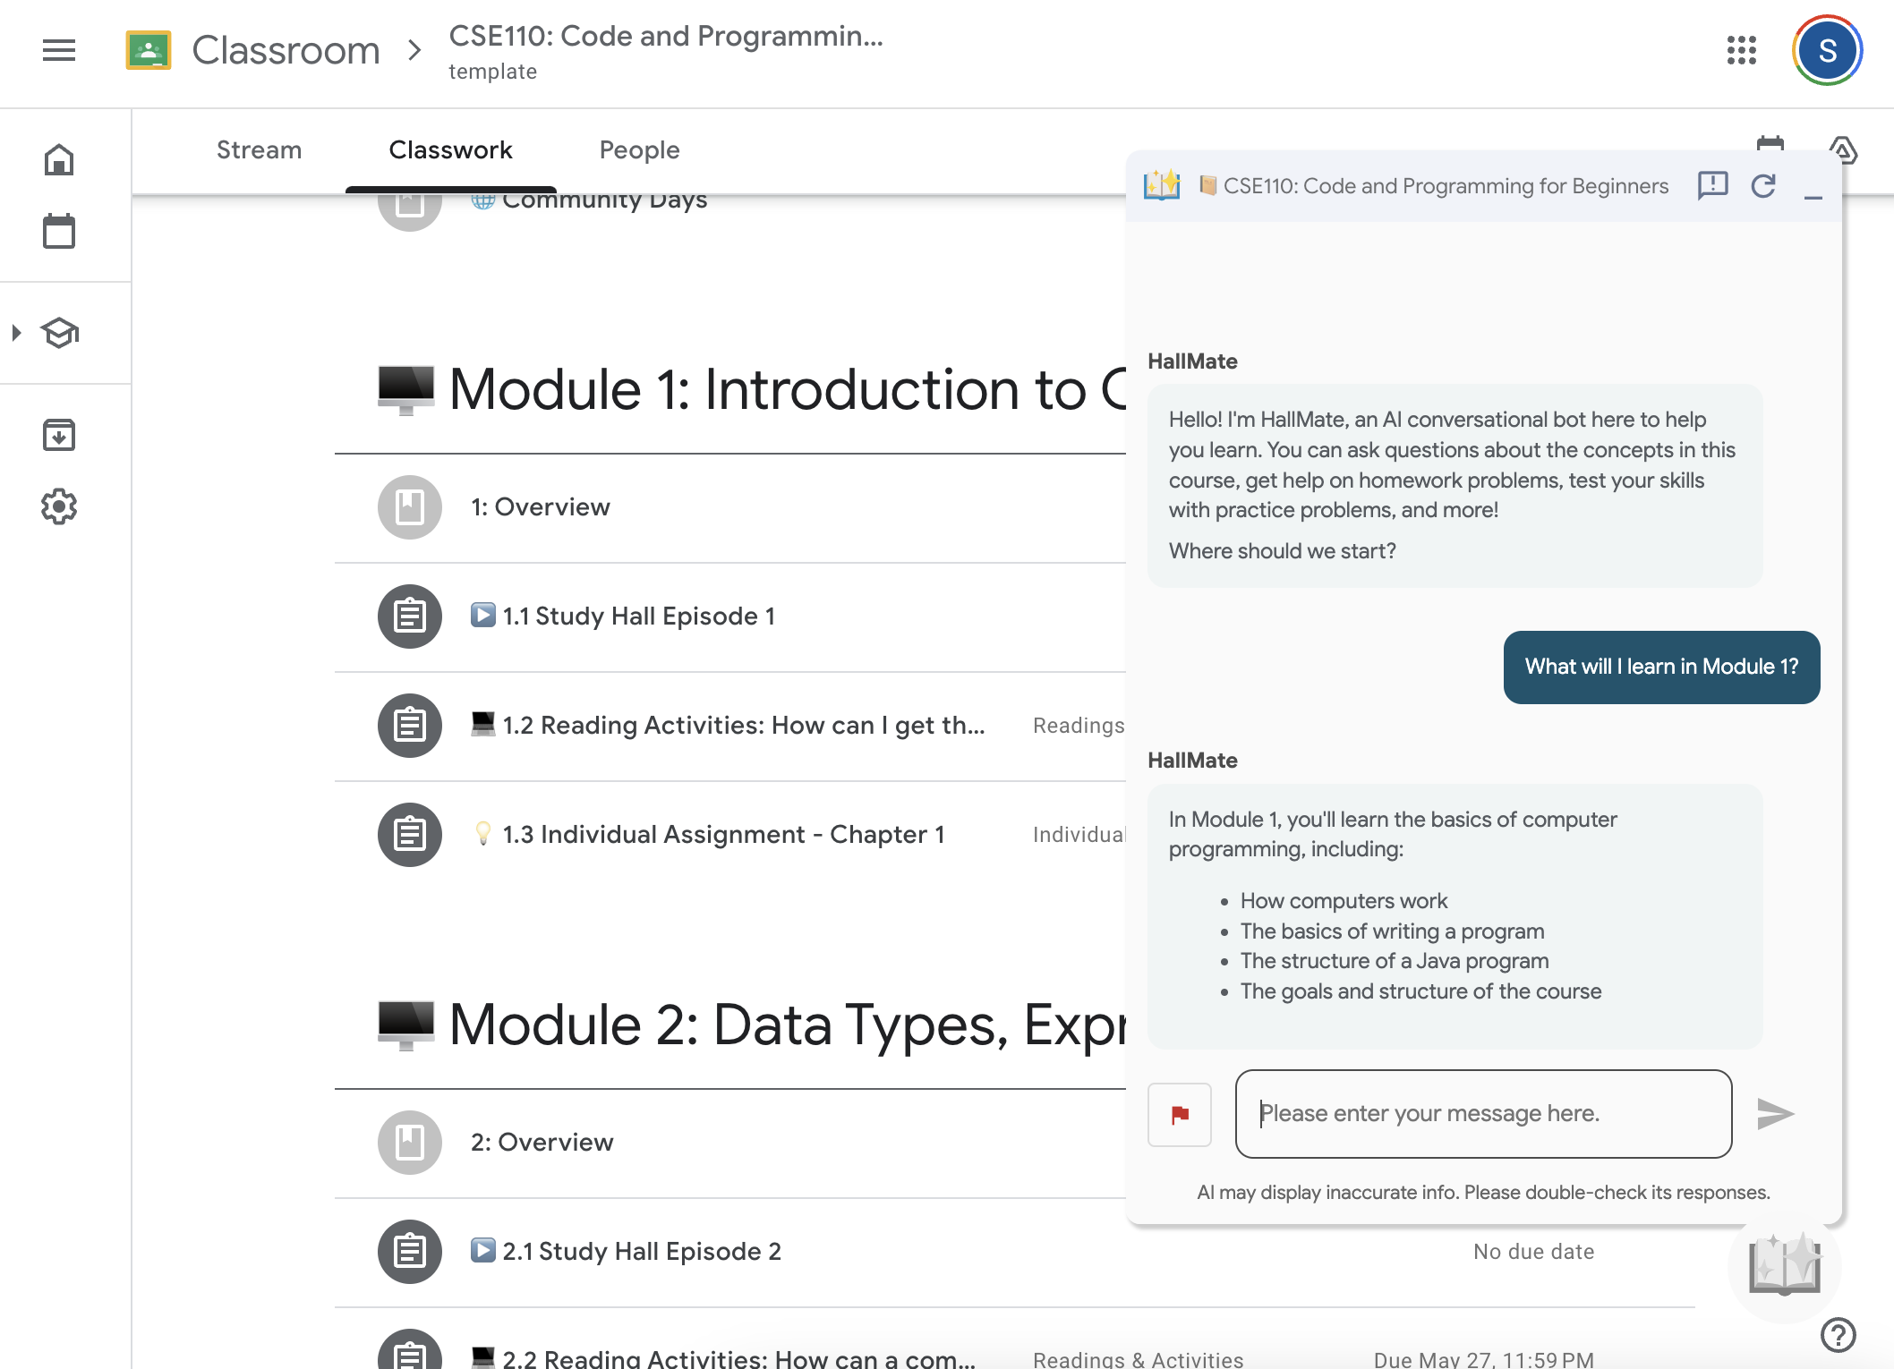
Task: Click the HallMate book launcher icon
Action: (x=1785, y=1264)
